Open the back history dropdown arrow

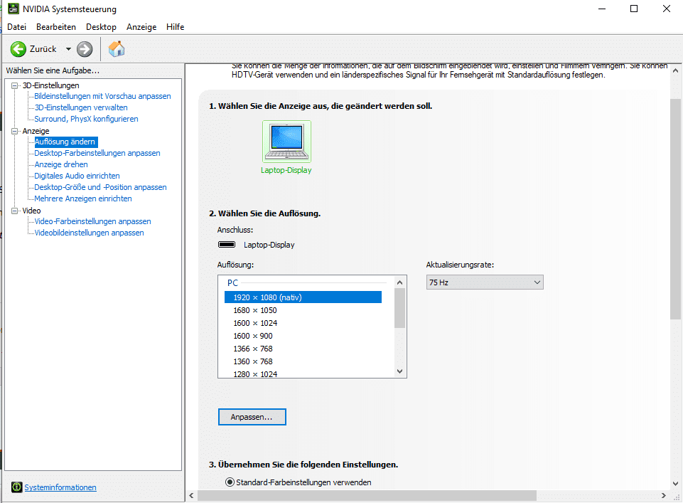(x=68, y=49)
